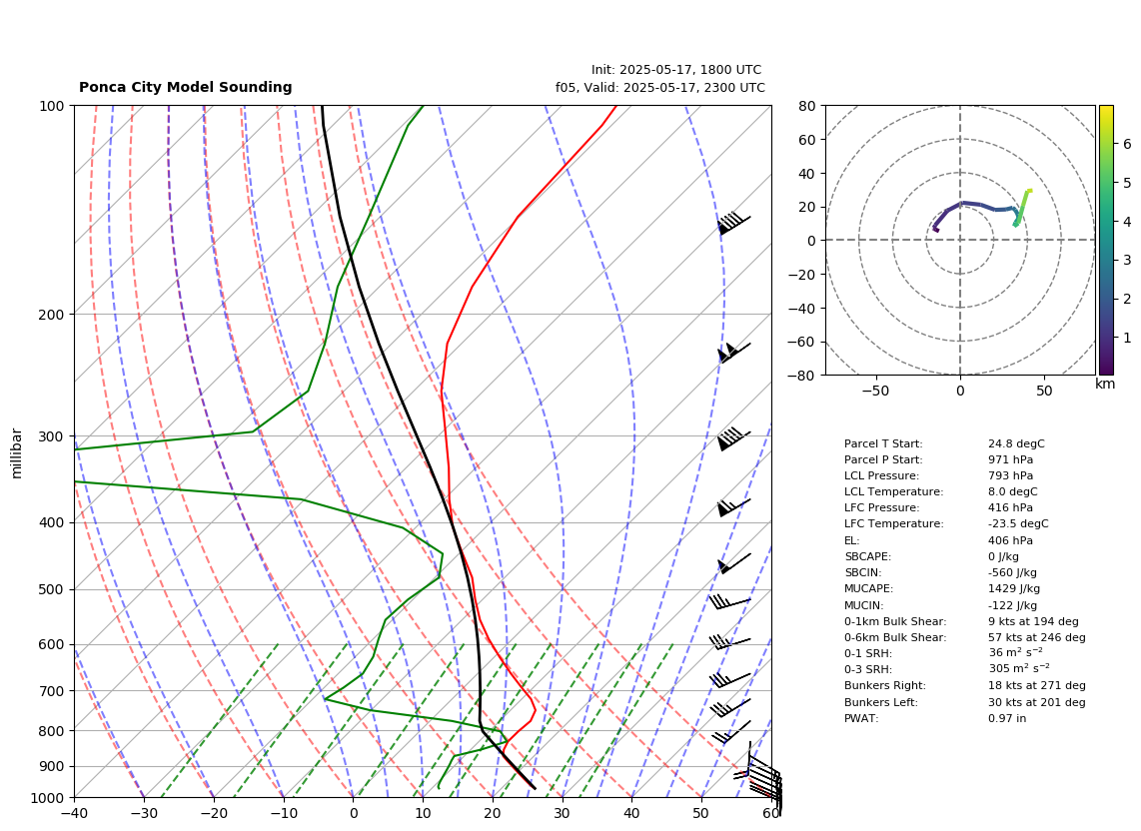1141x831 pixels.
Task: Click the −10 tick on skew-T temperature axis
Action: click(x=283, y=813)
